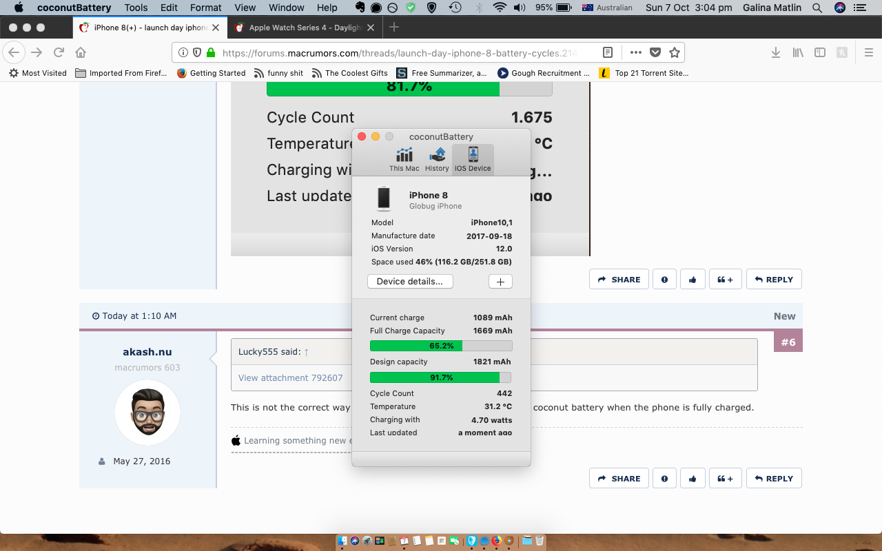Reload the page in Firefox
Viewport: 882px width, 551px height.
(59, 52)
